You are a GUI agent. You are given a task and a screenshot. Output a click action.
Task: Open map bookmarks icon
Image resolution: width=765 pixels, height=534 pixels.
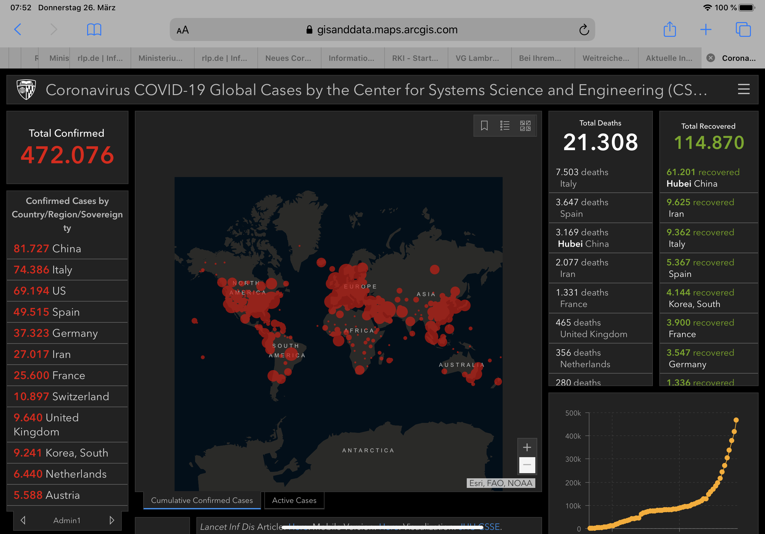(x=484, y=125)
